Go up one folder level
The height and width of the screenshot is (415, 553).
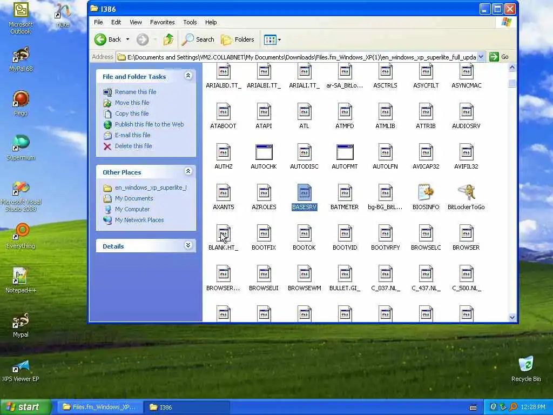pyautogui.click(x=168, y=39)
